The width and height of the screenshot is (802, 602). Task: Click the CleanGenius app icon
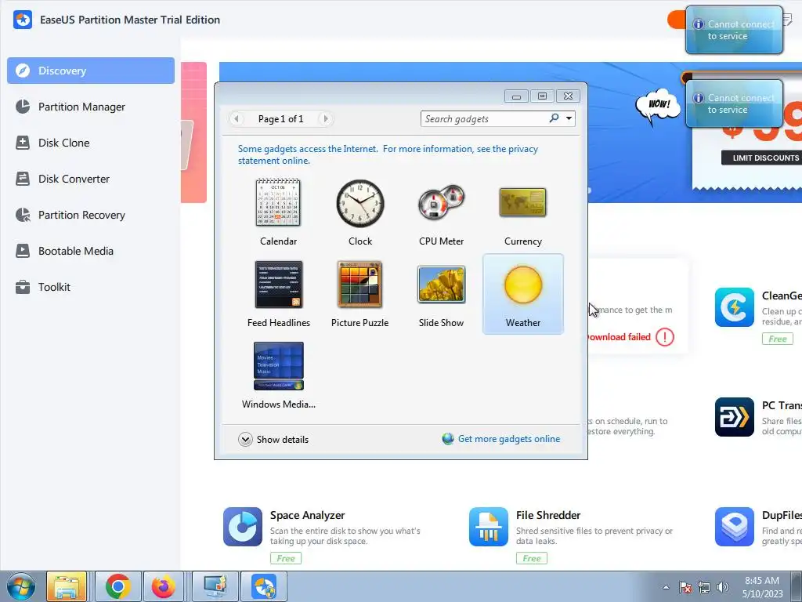click(735, 307)
